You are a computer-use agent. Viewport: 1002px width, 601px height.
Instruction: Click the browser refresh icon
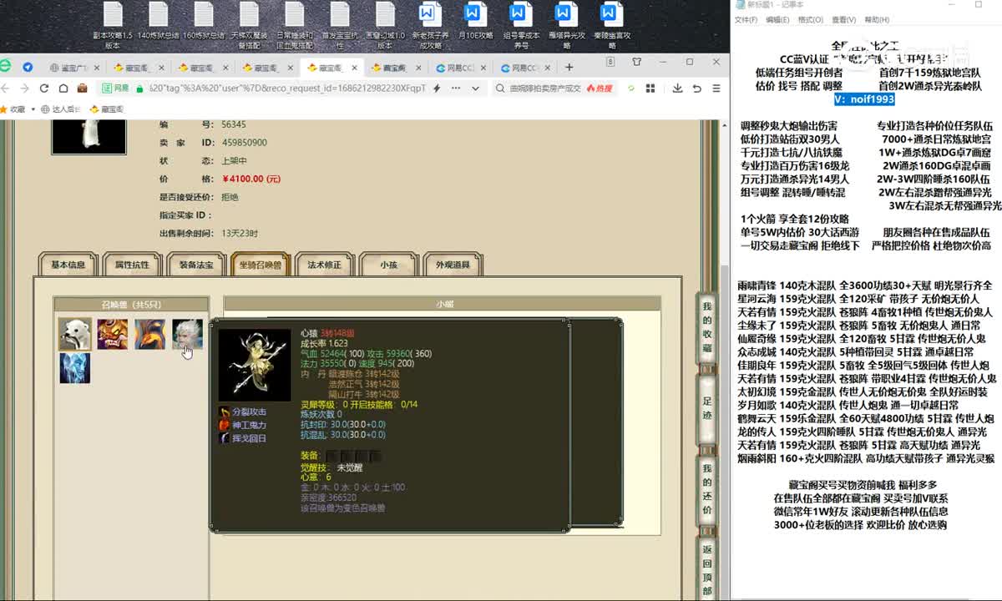pos(43,88)
